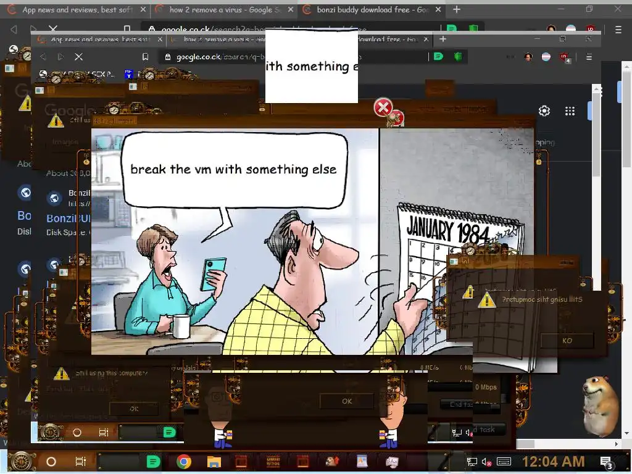632x474 pixels.
Task: Click the hamster desktop pet
Action: pyautogui.click(x=600, y=405)
